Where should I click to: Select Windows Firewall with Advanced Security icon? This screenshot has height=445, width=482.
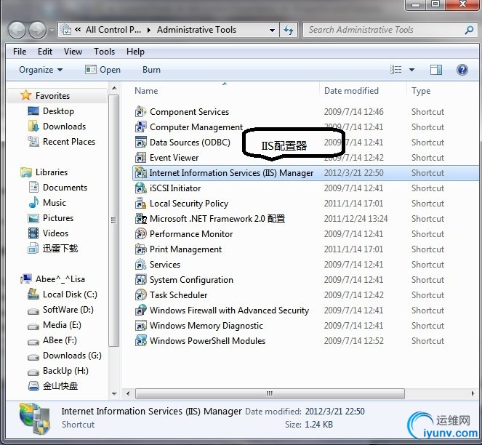tap(141, 310)
